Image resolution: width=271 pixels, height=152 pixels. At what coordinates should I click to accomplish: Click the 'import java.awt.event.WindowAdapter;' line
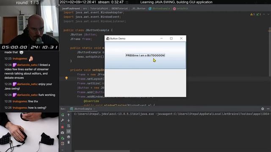94,12
